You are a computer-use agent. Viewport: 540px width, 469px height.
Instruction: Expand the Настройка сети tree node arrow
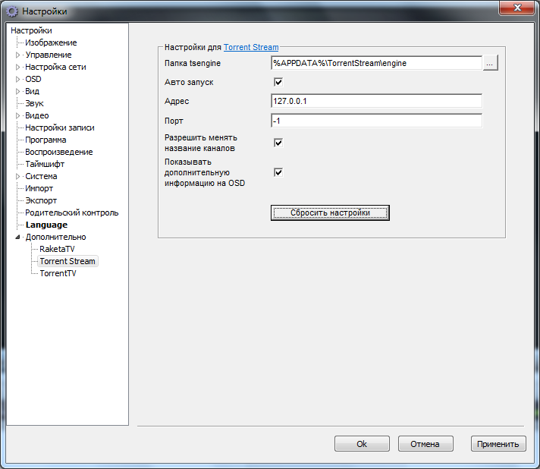tap(18, 68)
